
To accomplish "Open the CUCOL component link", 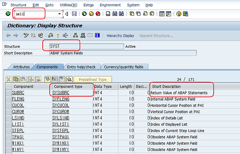I will pyautogui.click(x=18, y=105).
